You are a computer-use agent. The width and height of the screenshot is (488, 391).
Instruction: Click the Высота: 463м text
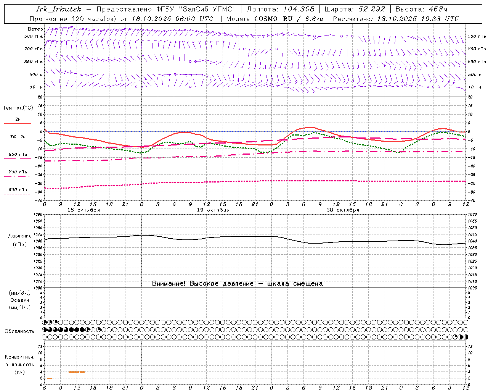(x=421, y=9)
